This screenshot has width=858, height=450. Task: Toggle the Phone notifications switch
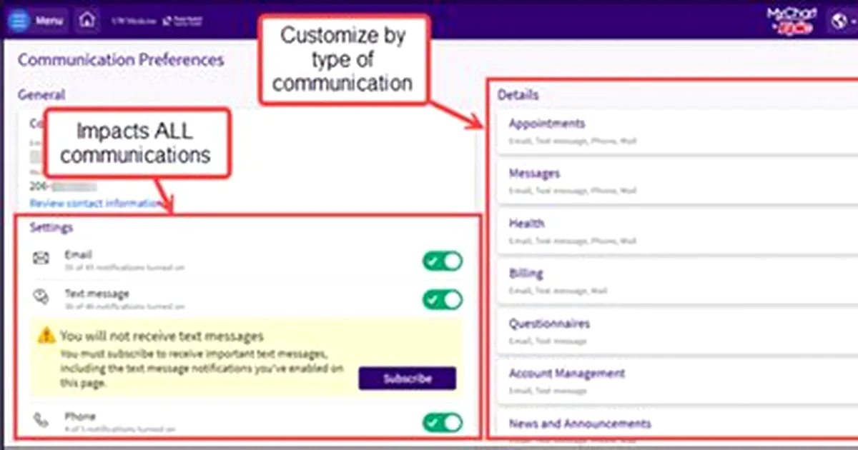pyautogui.click(x=442, y=422)
